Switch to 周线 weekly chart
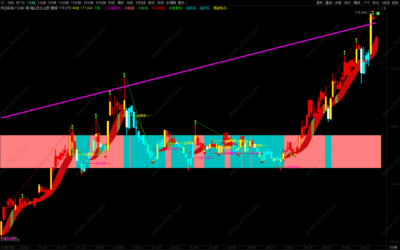This screenshot has height=250, width=400. click(121, 3)
